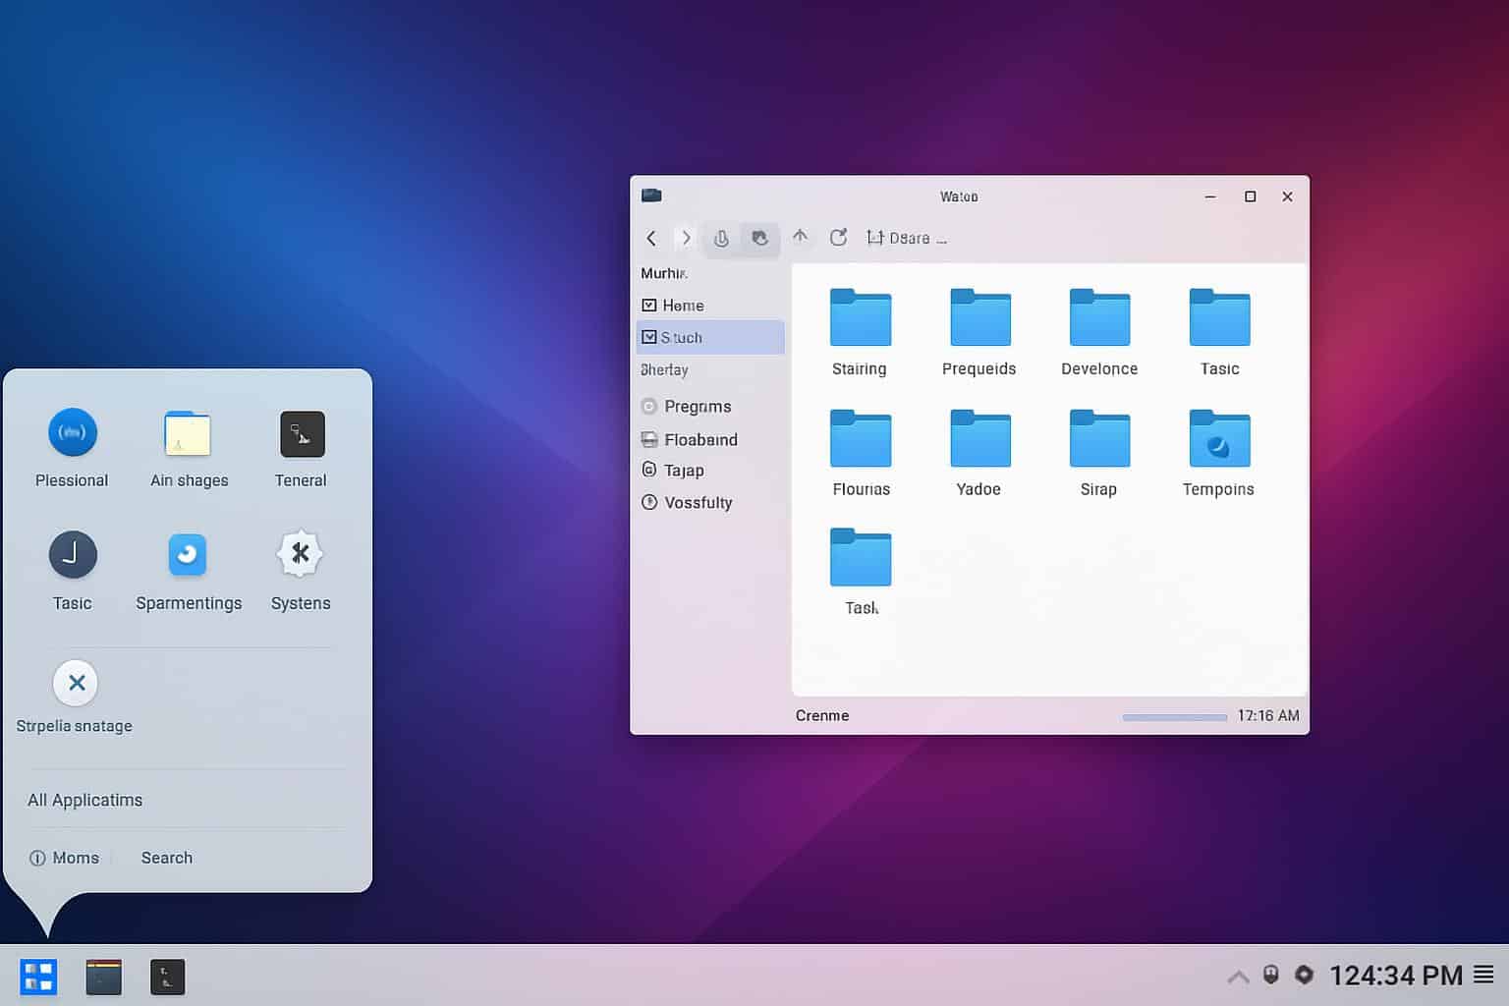
Task: Select Vossfulty in the sidebar
Action: pos(698,503)
